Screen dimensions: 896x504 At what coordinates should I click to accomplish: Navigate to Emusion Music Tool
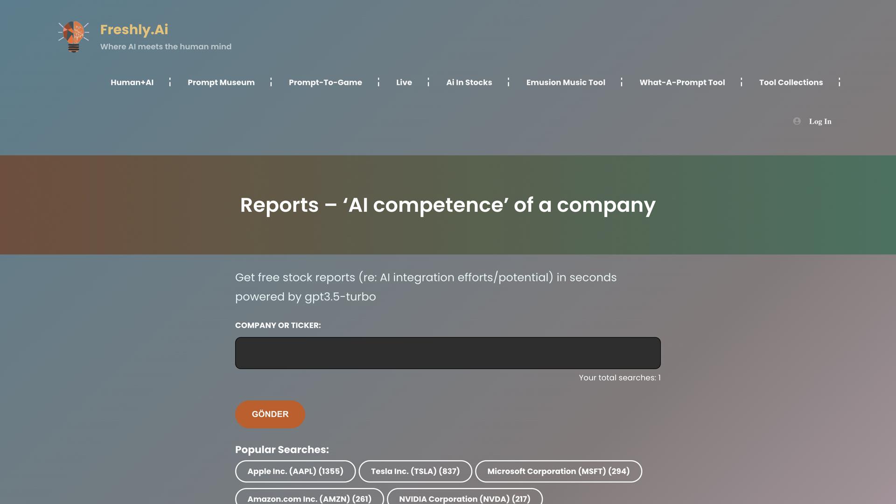click(566, 83)
